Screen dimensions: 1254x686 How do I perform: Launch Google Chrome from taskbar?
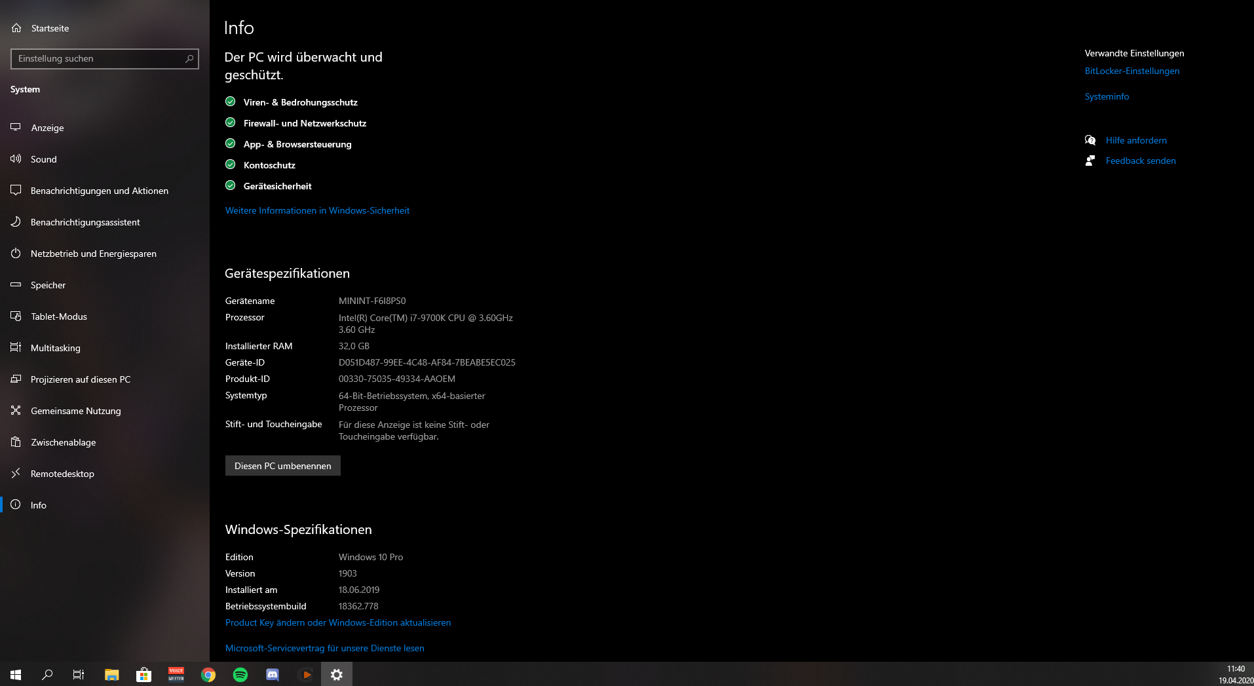coord(208,674)
